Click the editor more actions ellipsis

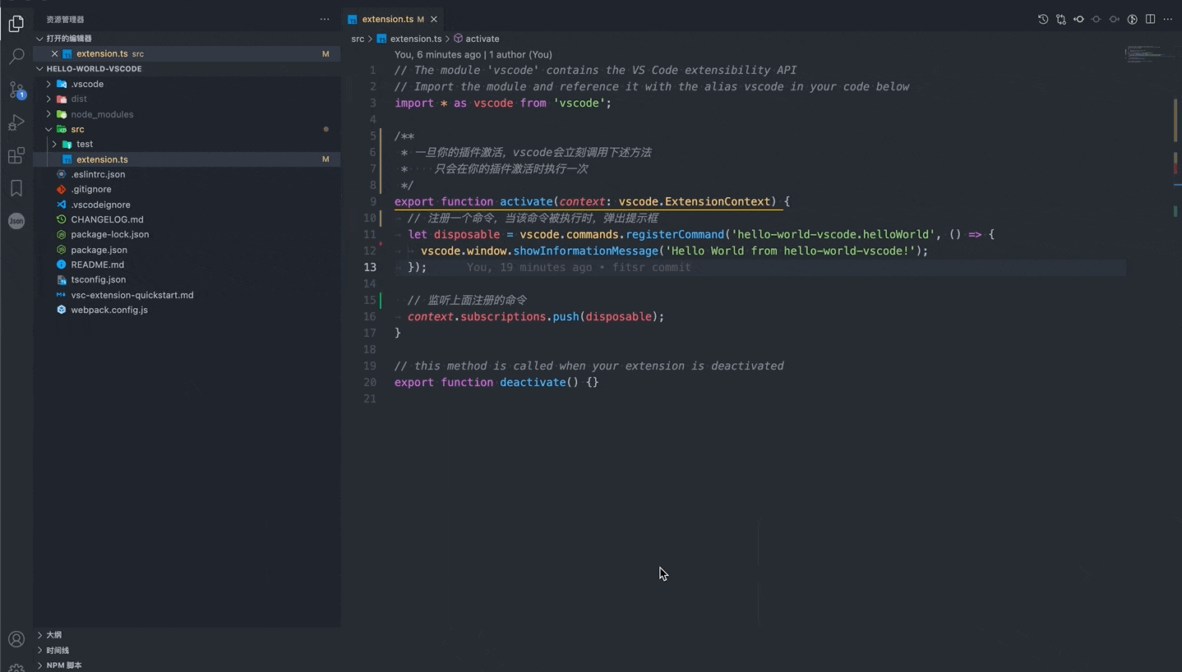pos(1168,19)
